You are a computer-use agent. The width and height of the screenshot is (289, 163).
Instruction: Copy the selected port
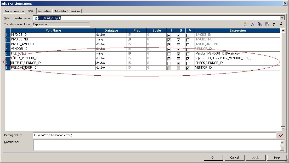(259, 24)
